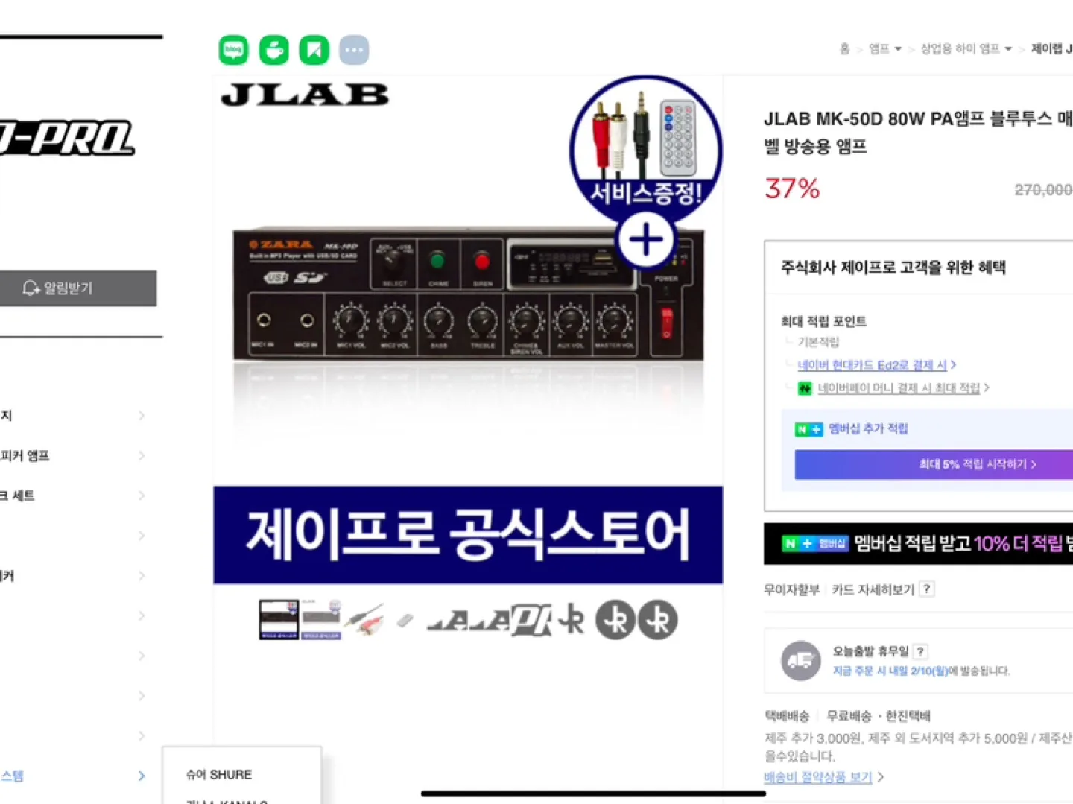Click the 알림받기 notification button
This screenshot has width=1073, height=804.
point(77,288)
